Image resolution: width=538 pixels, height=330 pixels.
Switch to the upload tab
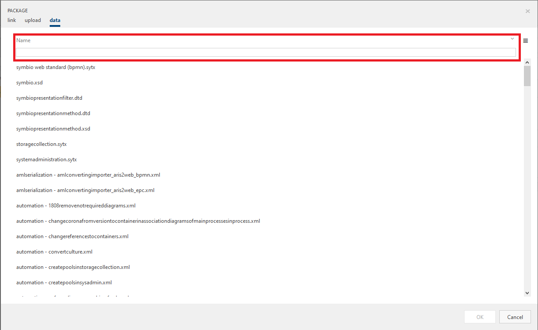33,20
